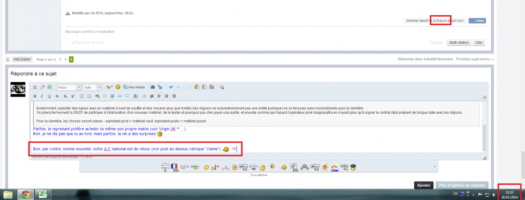Toggle bold formatting in the reply editor
This screenshot has height=200, width=525.
coord(35,96)
